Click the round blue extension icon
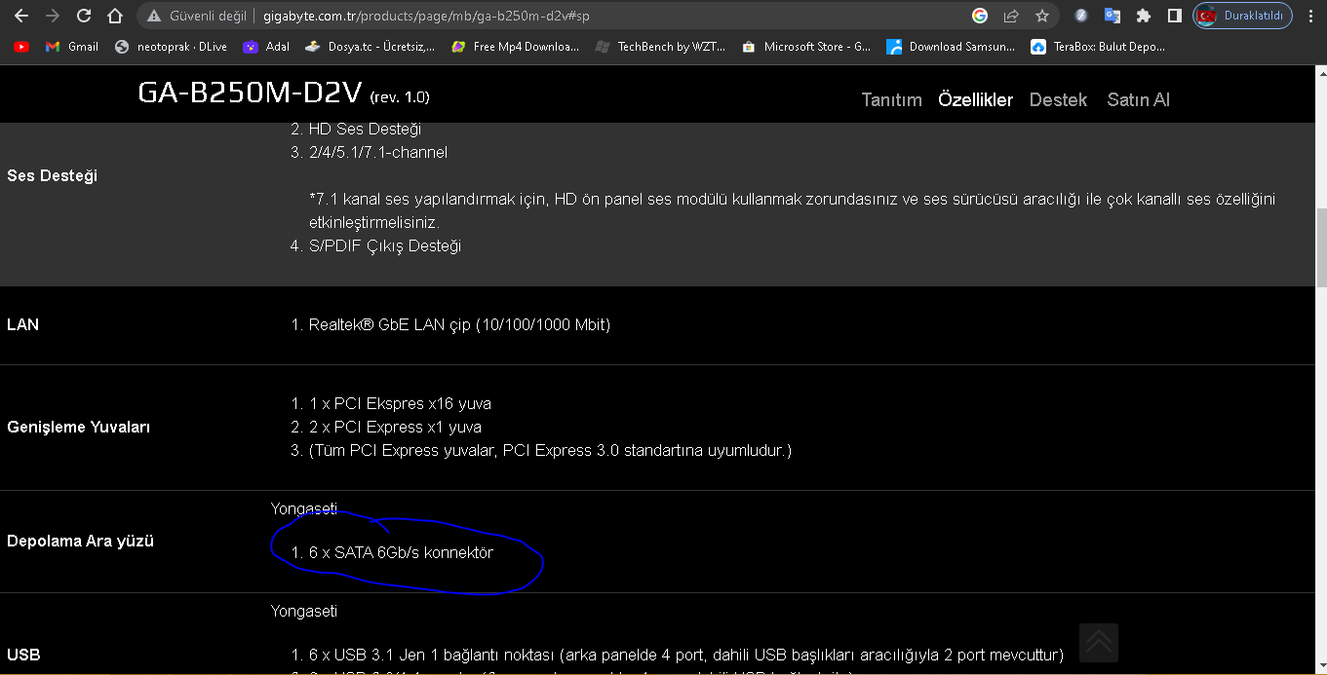Viewport: 1327px width, 675px height. [1081, 16]
